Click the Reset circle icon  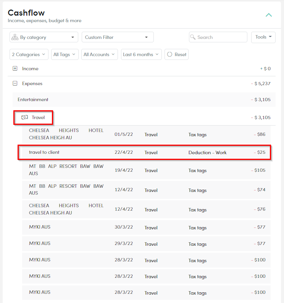tap(169, 54)
